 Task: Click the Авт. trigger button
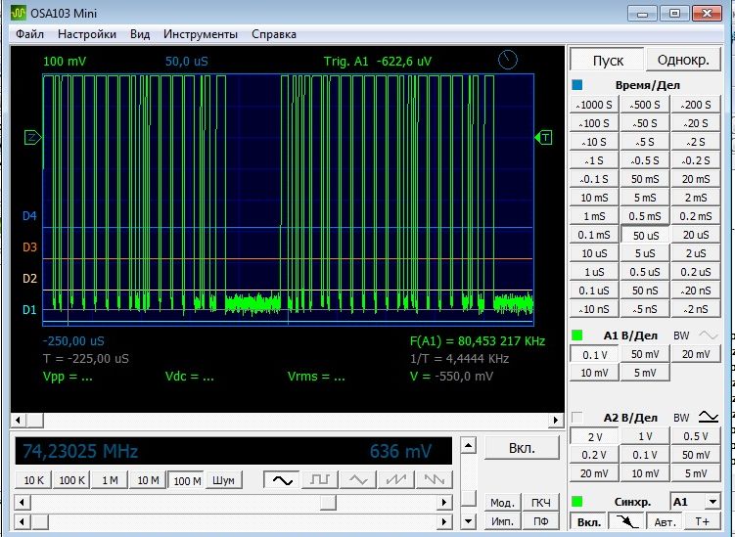665,521
